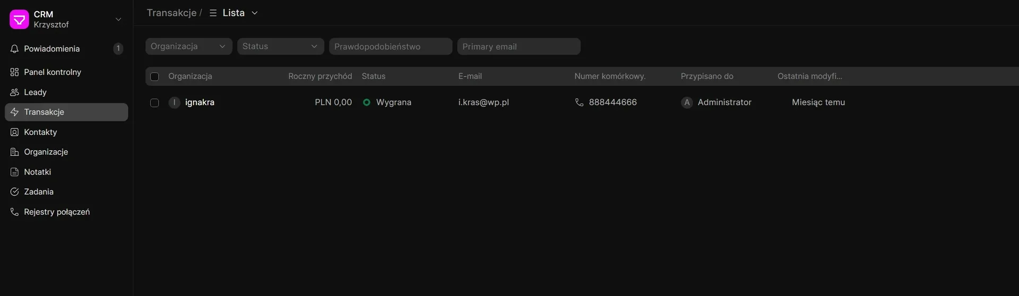
Task: Click the Zadania checkmark icon
Action: (14, 191)
